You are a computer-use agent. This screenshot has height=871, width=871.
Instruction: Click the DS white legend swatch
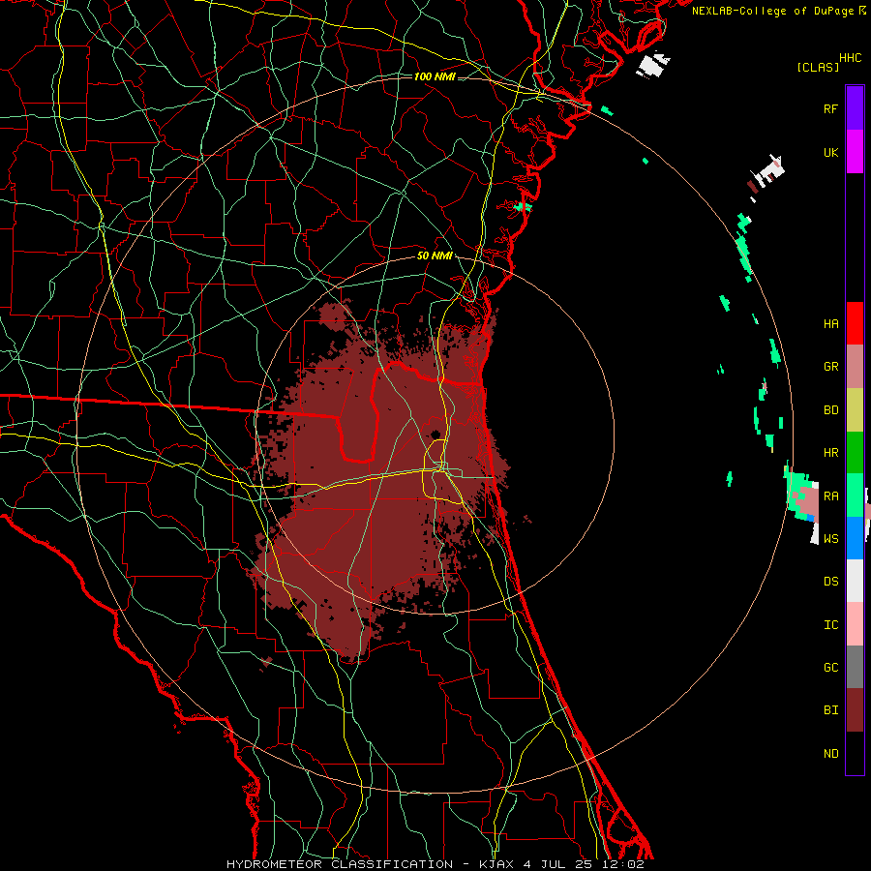[855, 581]
